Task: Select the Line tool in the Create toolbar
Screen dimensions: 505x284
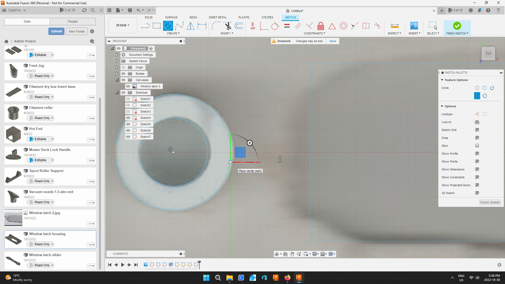Action: [x=145, y=26]
